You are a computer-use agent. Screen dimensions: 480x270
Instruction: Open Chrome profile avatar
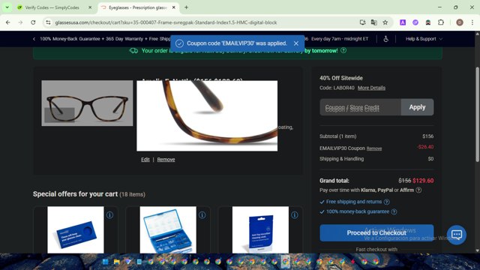pyautogui.click(x=460, y=22)
